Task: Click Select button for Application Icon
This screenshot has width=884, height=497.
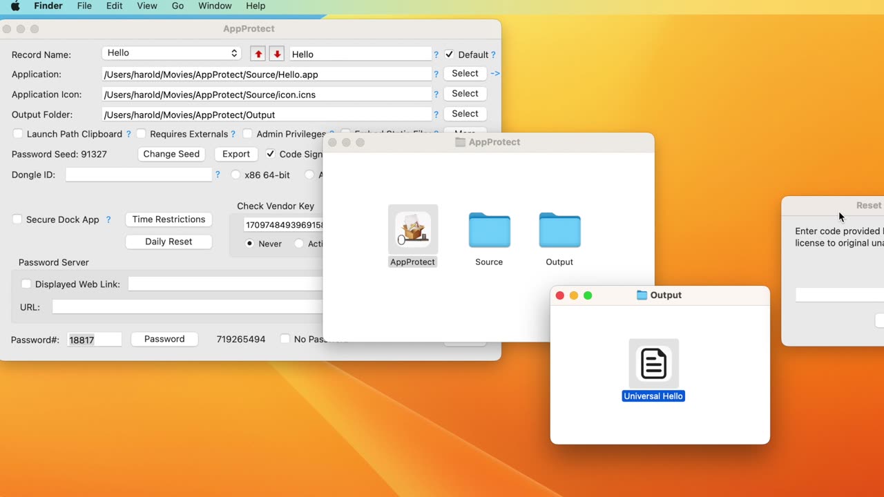Action: (465, 94)
